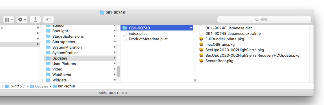Viewport: 324px width, 105px height.
Task: Click the Edit Tags toolbar icon
Action: [49, 20]
